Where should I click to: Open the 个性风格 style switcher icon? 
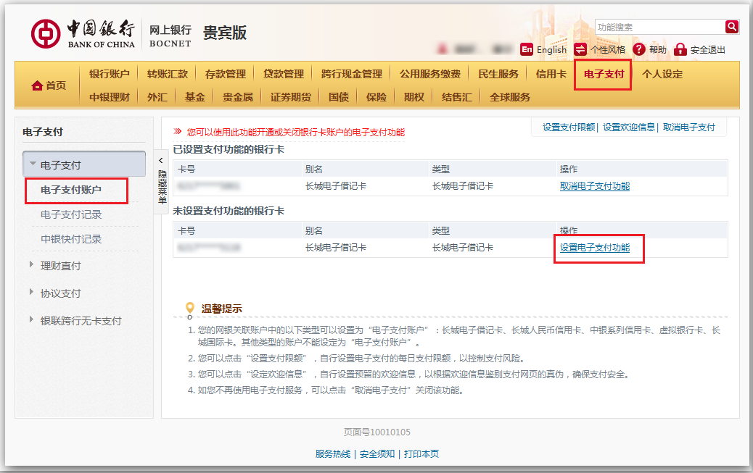pos(580,49)
